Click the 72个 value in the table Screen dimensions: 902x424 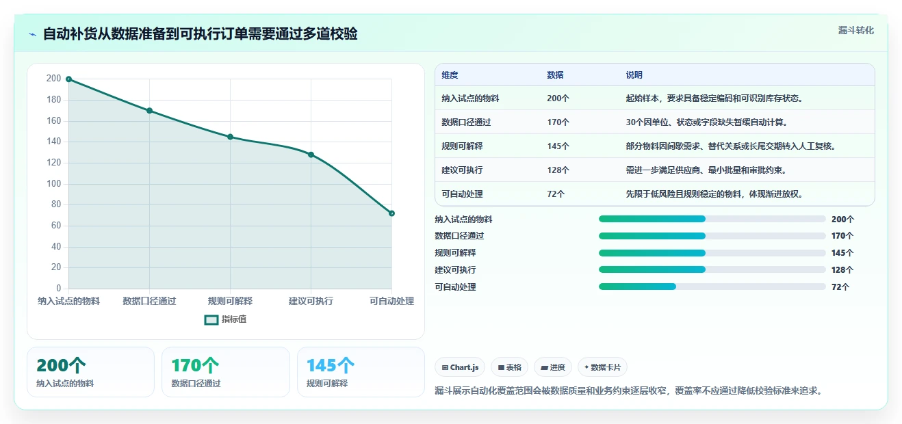556,194
